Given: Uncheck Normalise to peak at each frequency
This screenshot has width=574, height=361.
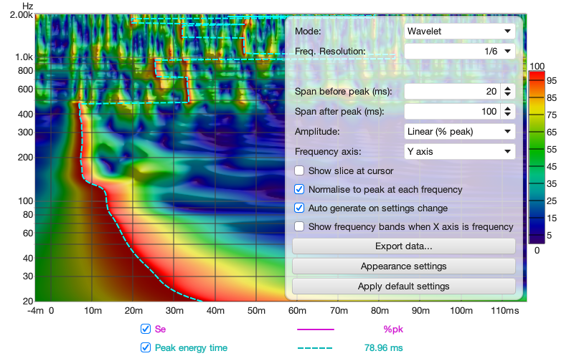Looking at the screenshot, I should [x=300, y=190].
